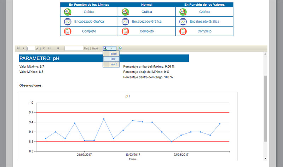Click the pH chart title
Viewport: 283px width, 167px height.
pyautogui.click(x=128, y=96)
